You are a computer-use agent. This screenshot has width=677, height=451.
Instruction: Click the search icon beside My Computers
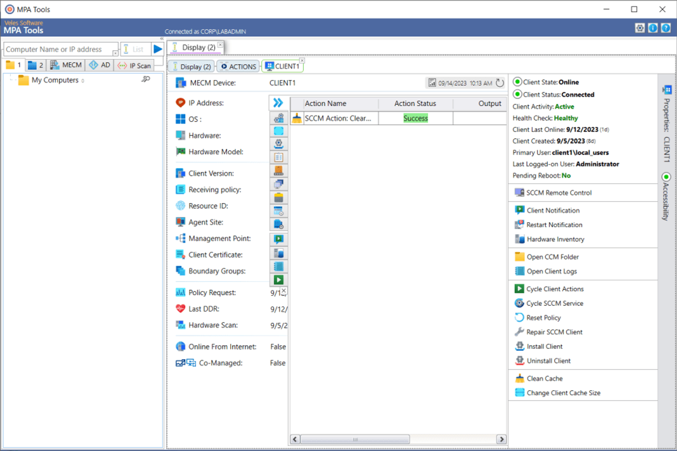(x=146, y=79)
